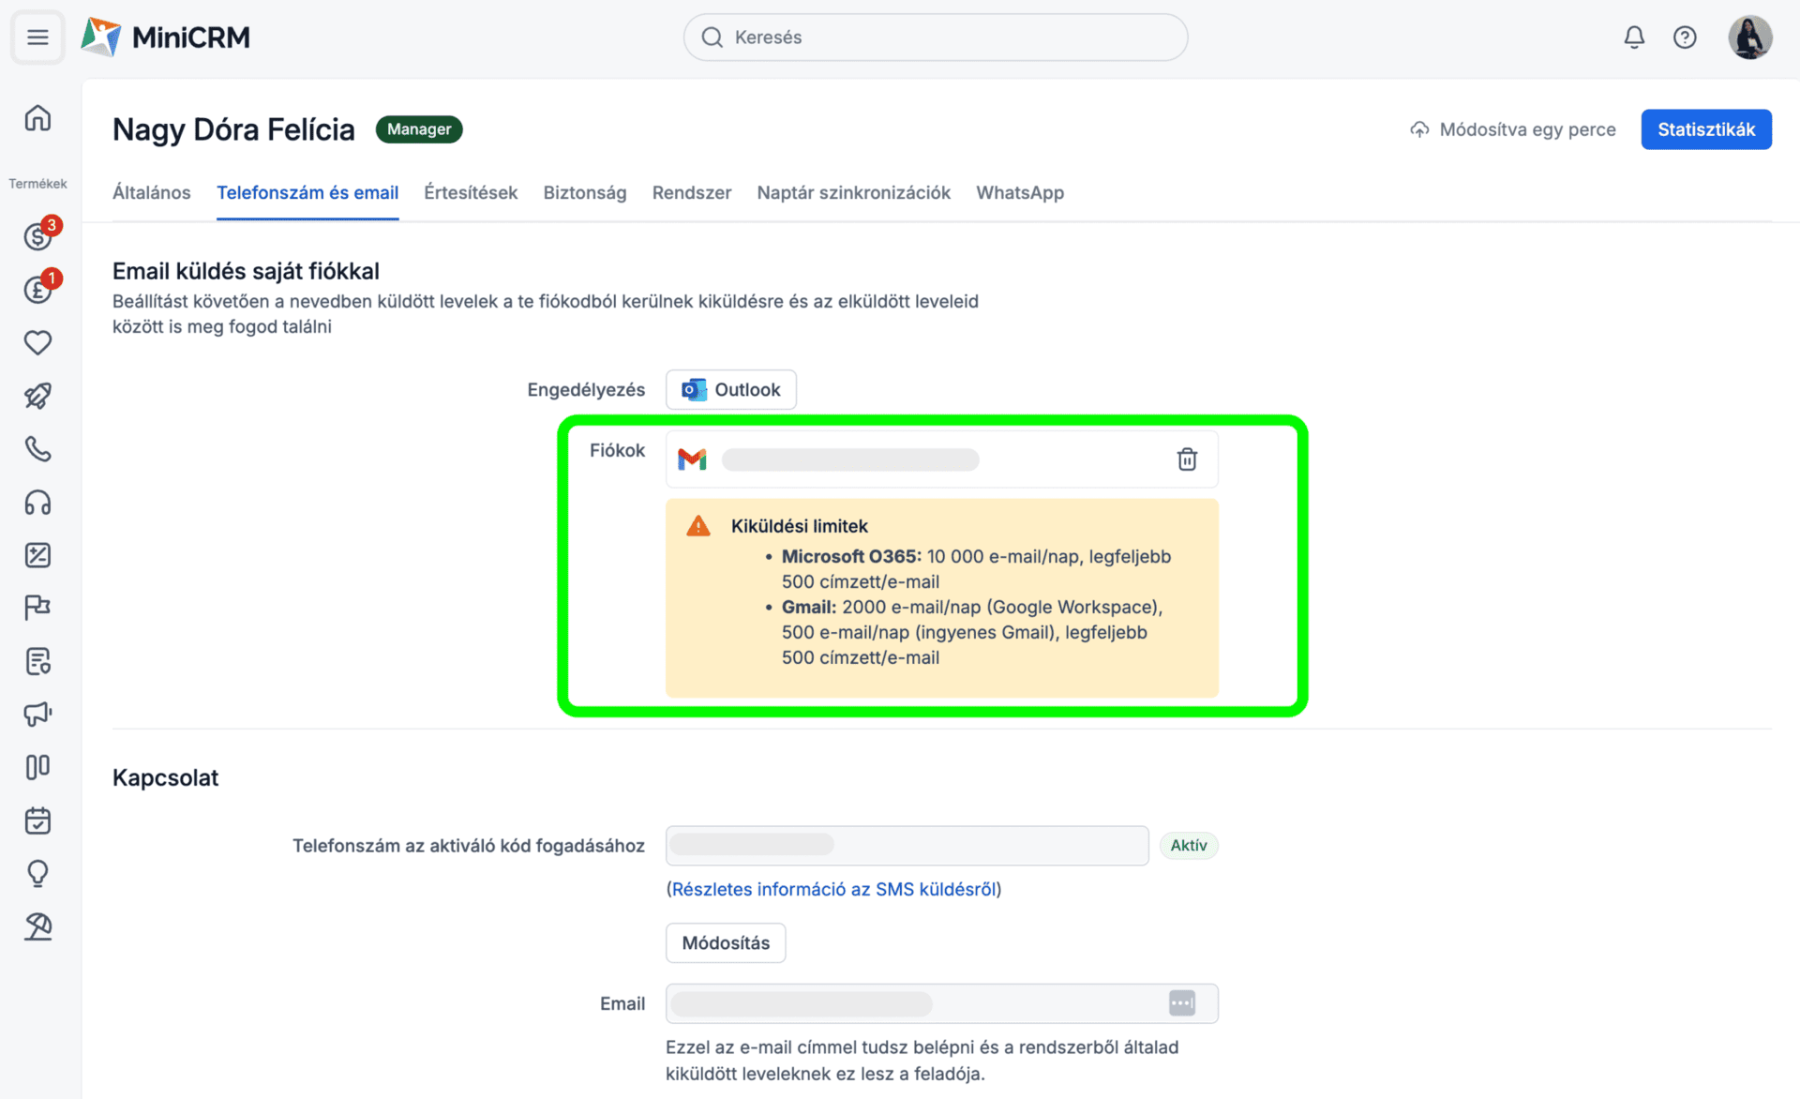Open the calendar sidebar module
Screen dimensions: 1800x1099
37,820
